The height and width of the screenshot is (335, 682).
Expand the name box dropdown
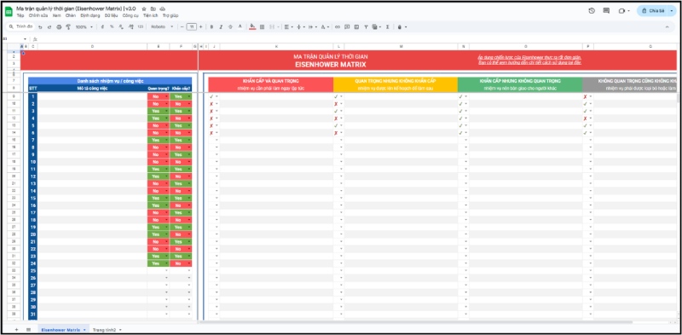[25, 39]
